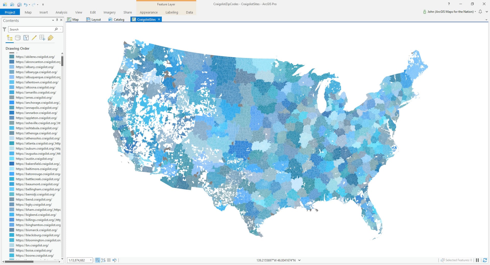The height and width of the screenshot is (265, 490).
Task: Open signed-in user John account menu
Action: [449, 12]
